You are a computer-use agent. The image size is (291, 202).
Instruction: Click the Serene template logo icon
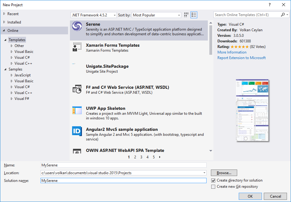pos(77,26)
